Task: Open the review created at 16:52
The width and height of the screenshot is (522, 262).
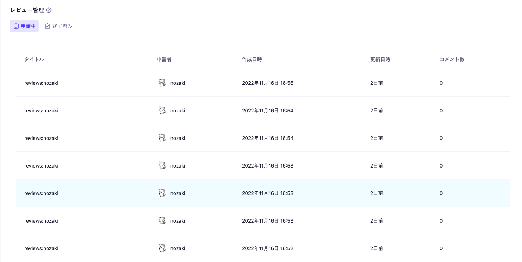Action: [41, 248]
